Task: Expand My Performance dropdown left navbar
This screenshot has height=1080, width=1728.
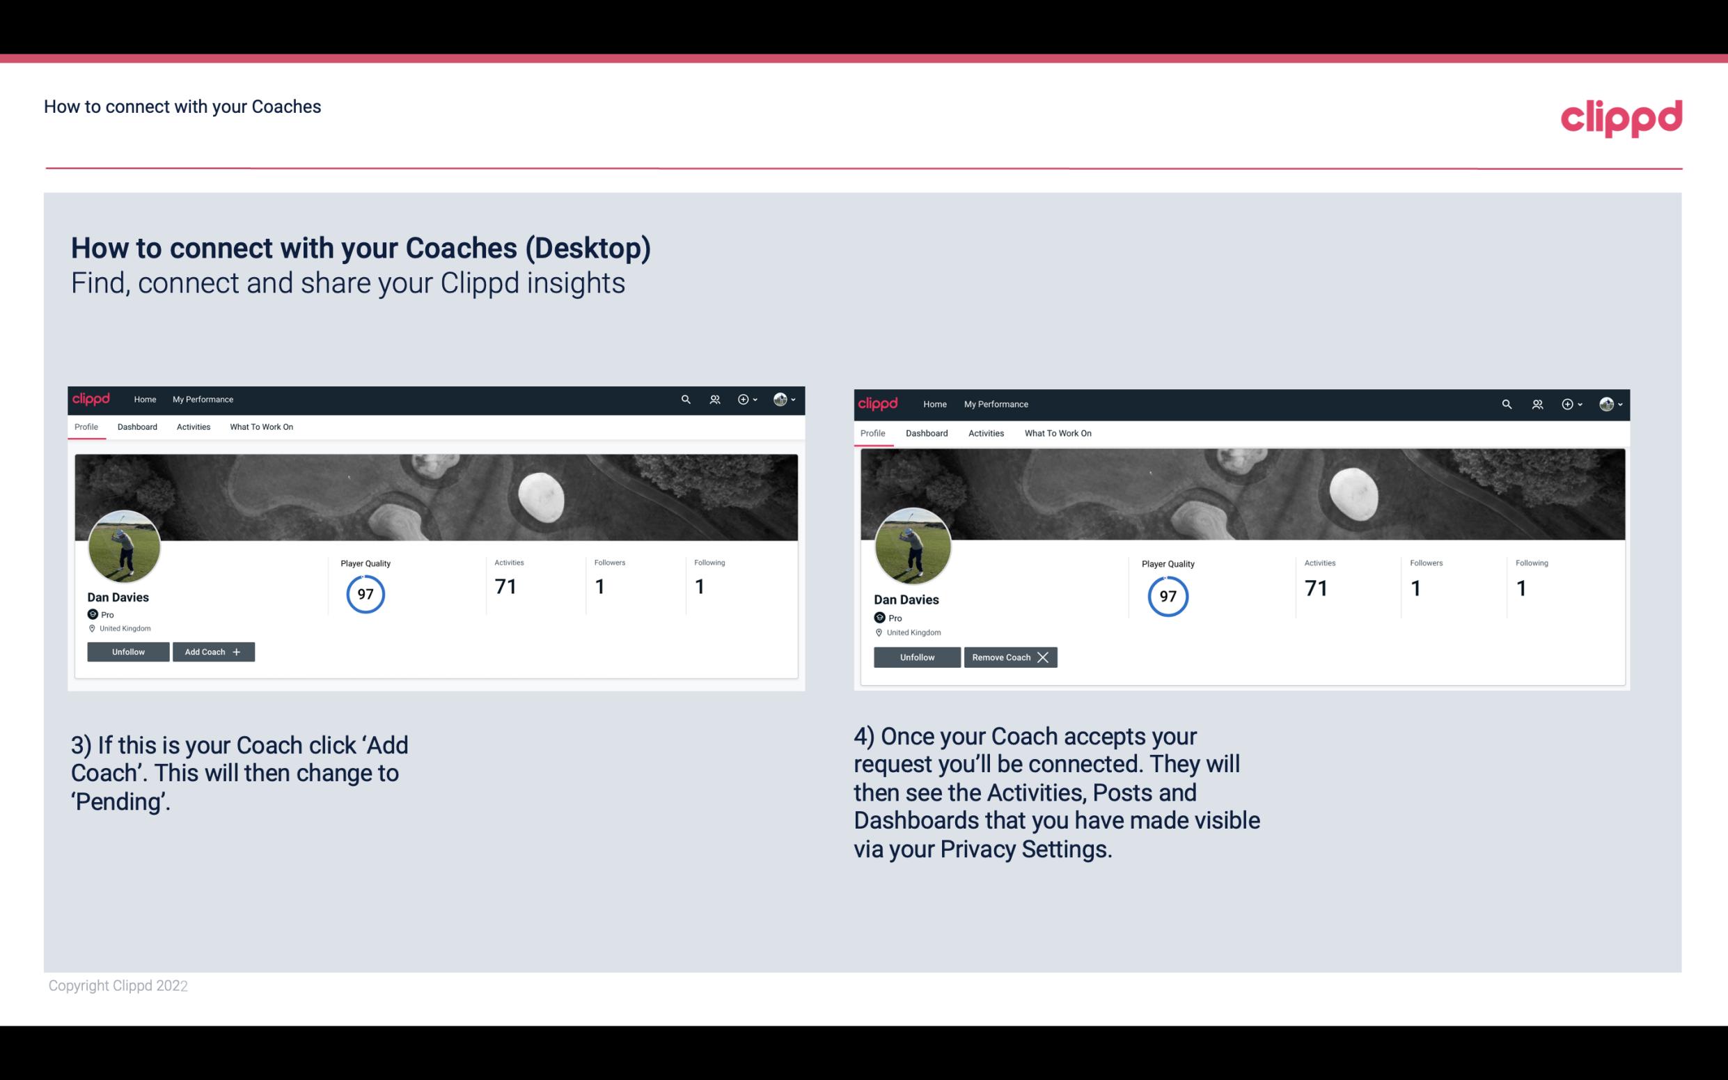Action: 201,398
